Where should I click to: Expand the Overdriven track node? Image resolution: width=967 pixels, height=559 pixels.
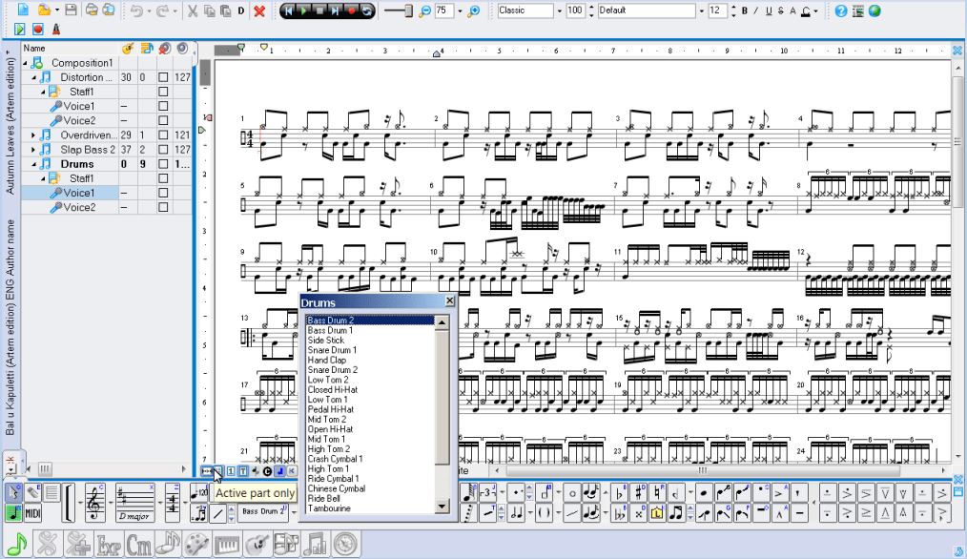tap(33, 135)
